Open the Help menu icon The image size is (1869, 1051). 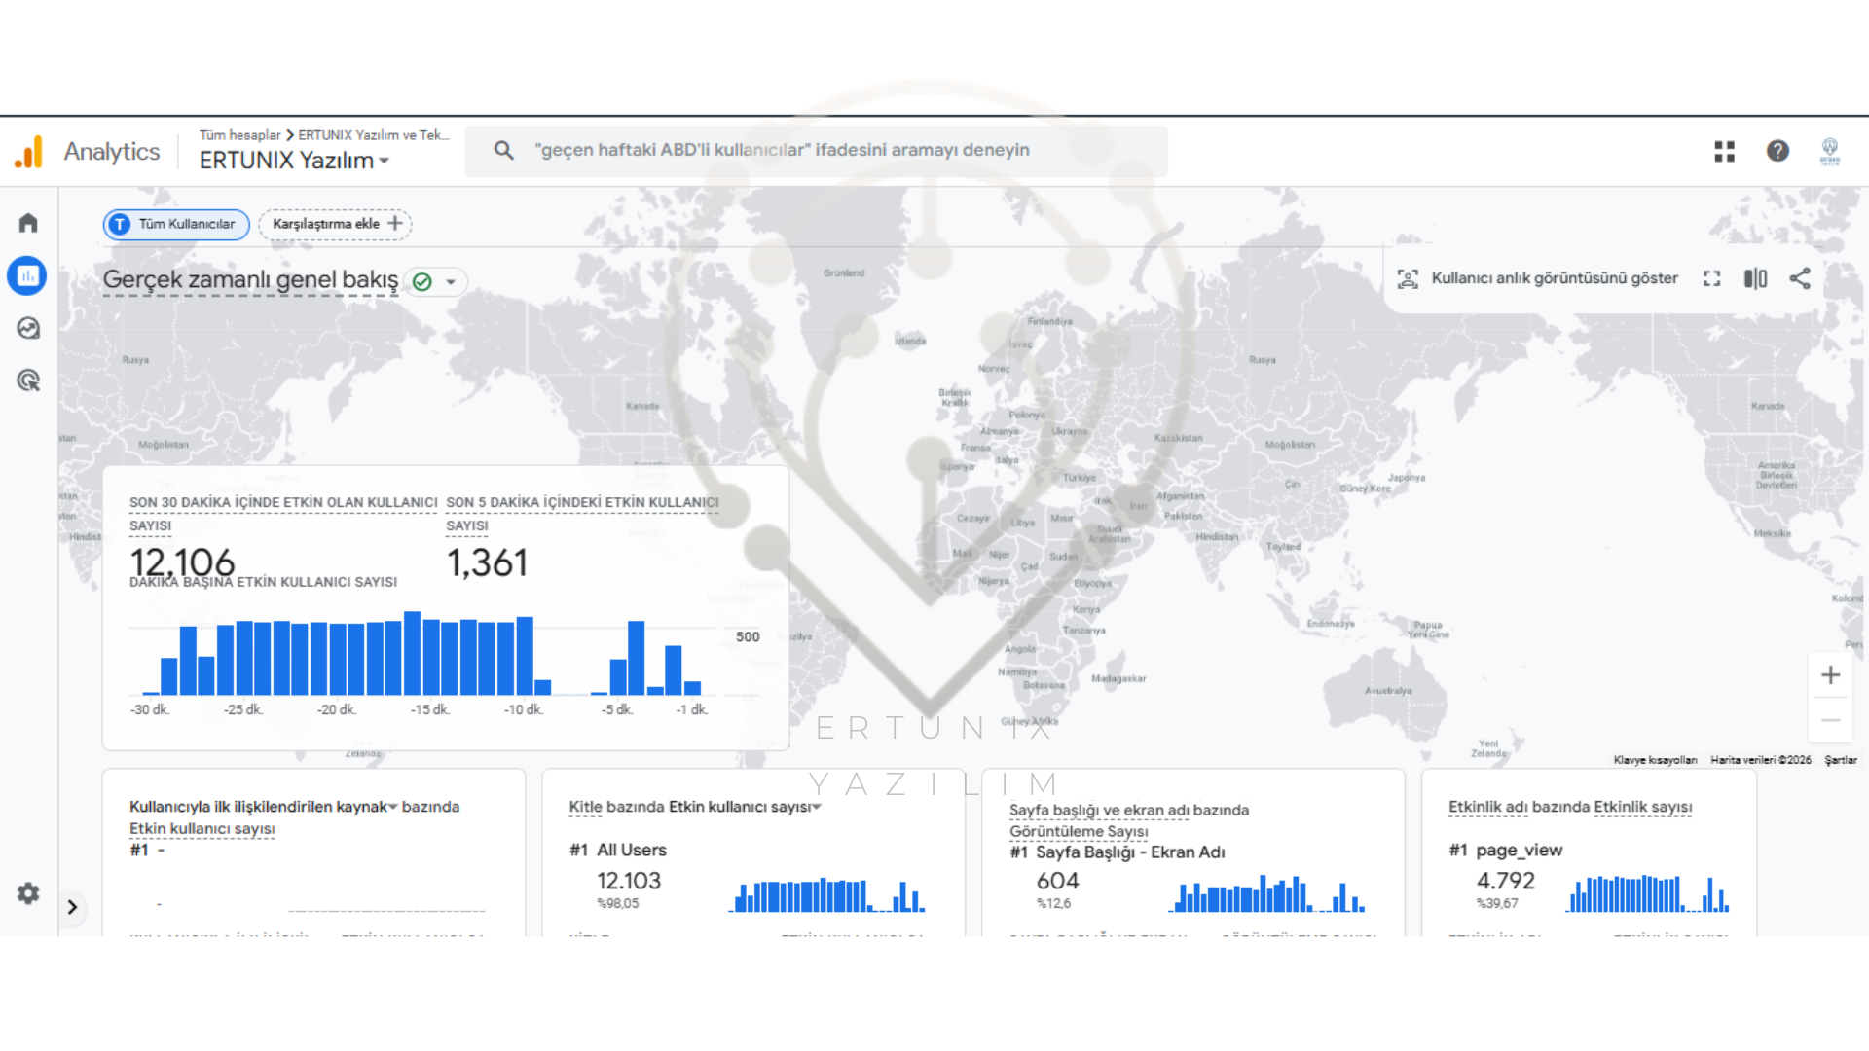pos(1777,151)
